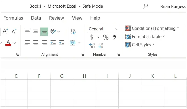Toggle the Top Align button
The height and width of the screenshot is (109, 187).
tap(27, 31)
